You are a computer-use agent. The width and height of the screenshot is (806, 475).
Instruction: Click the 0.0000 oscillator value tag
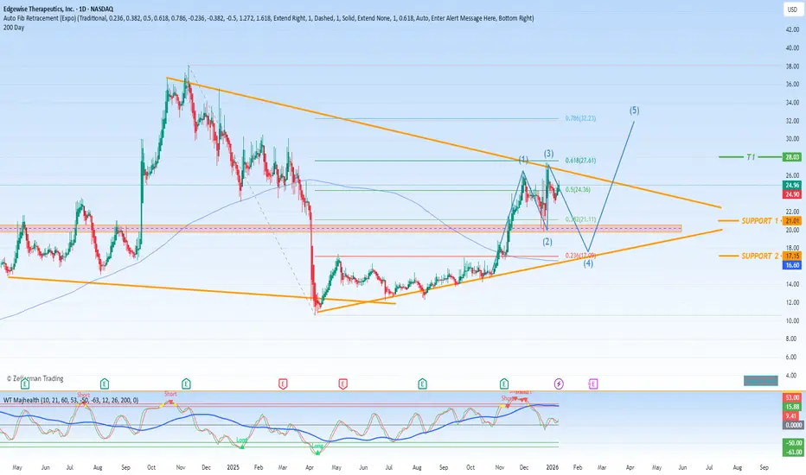pos(793,425)
